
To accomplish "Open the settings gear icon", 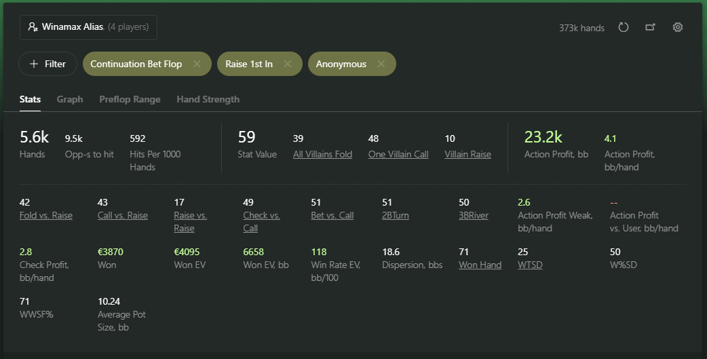I will coord(678,28).
